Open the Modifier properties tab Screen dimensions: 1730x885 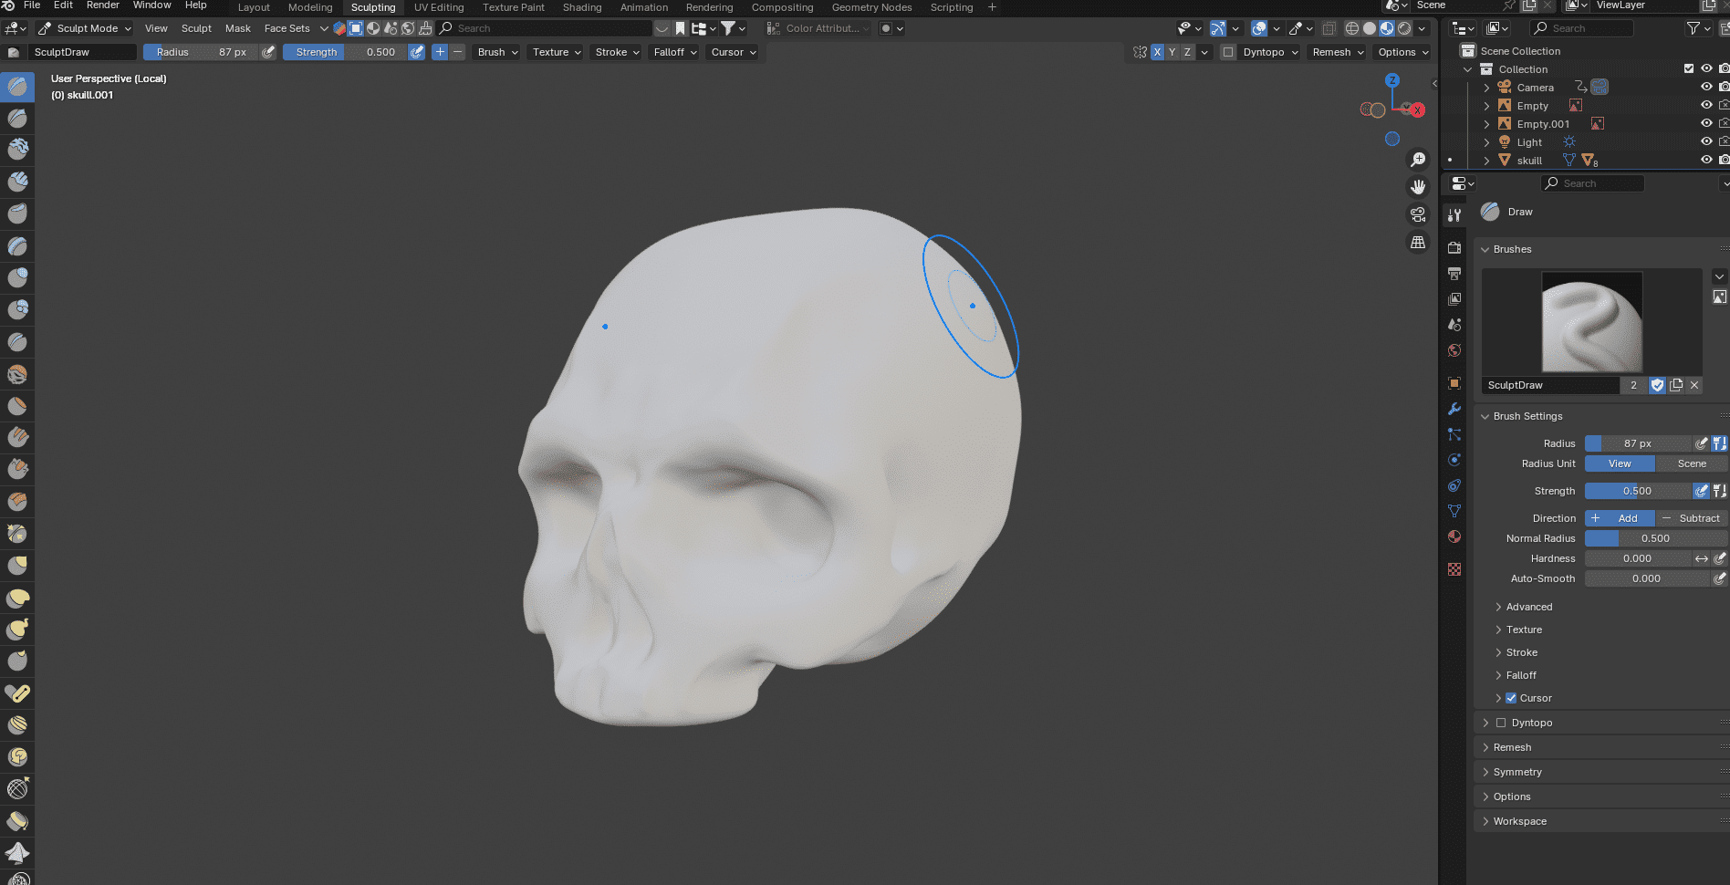pos(1454,407)
